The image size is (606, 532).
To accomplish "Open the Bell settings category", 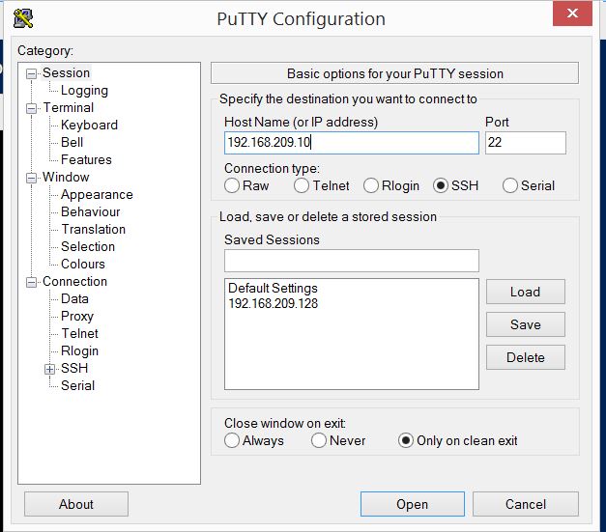I will pyautogui.click(x=72, y=143).
